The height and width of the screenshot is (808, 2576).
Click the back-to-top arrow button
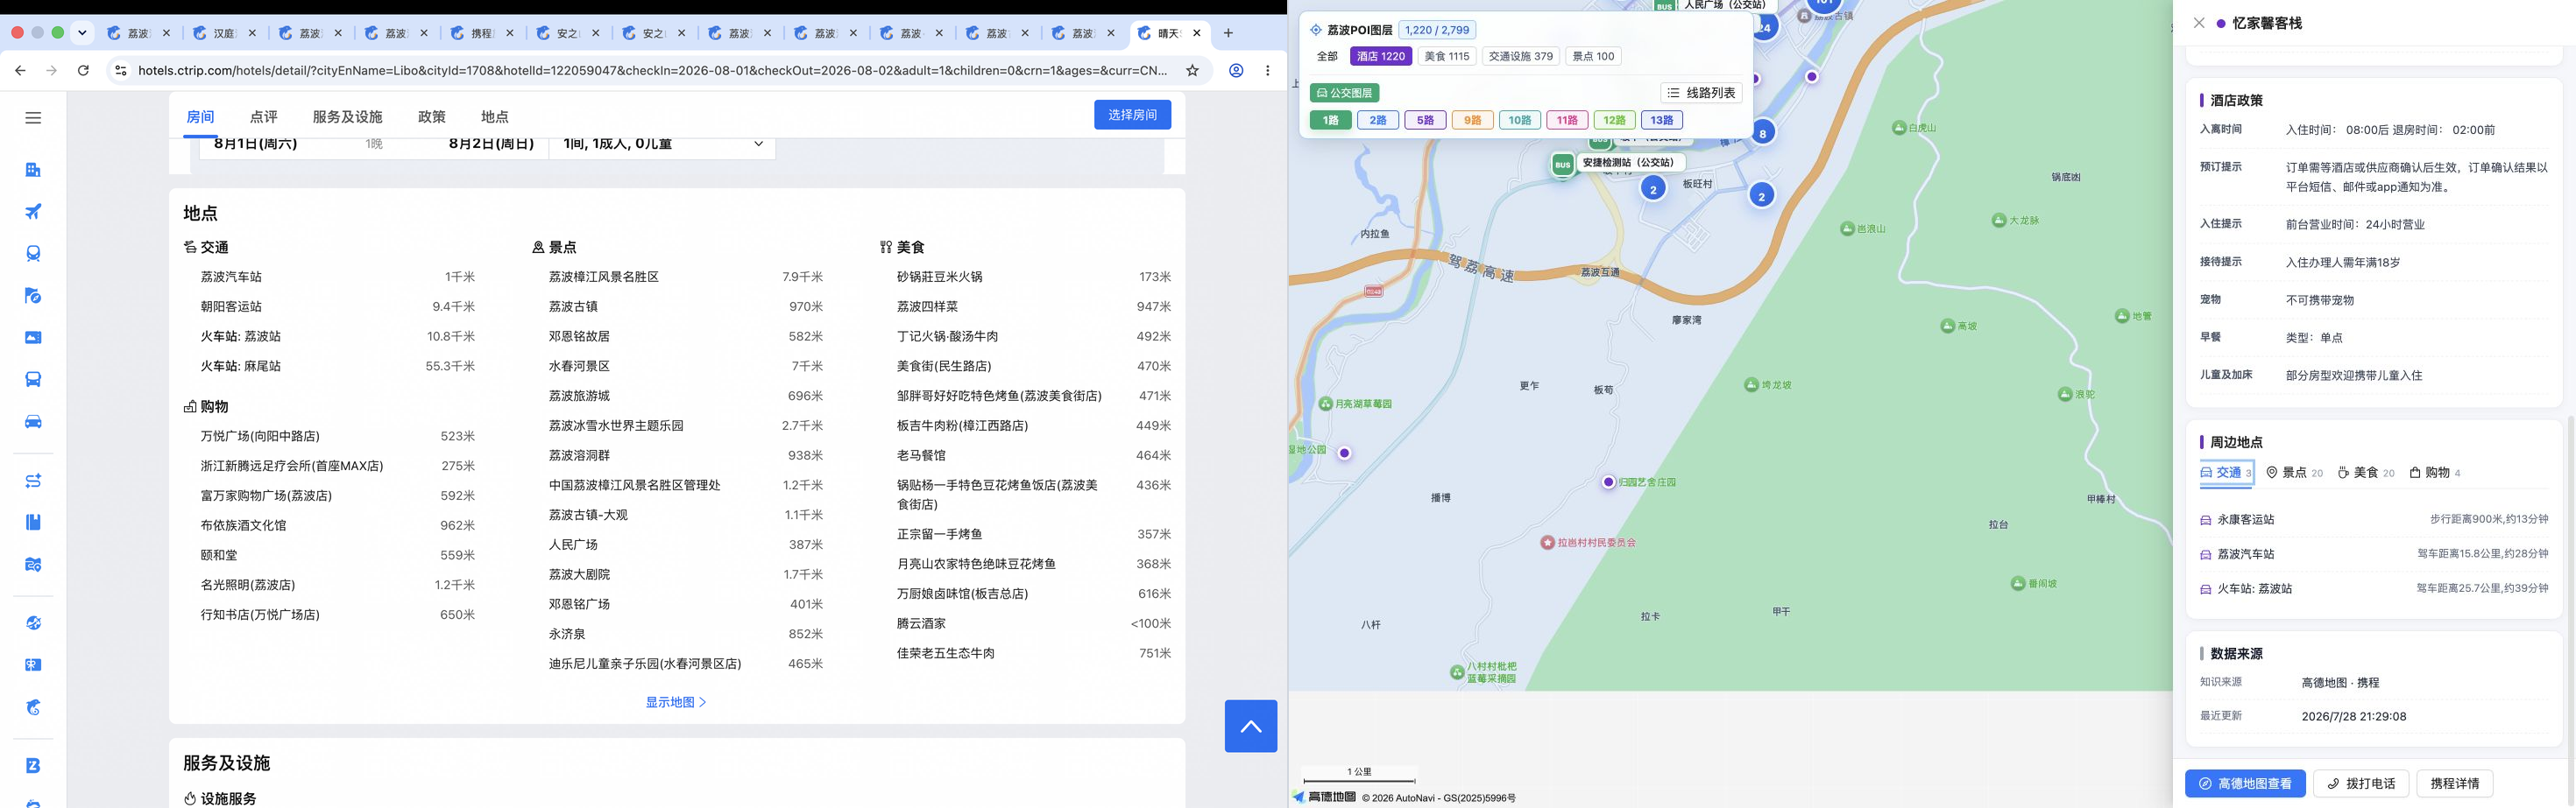pyautogui.click(x=1250, y=726)
